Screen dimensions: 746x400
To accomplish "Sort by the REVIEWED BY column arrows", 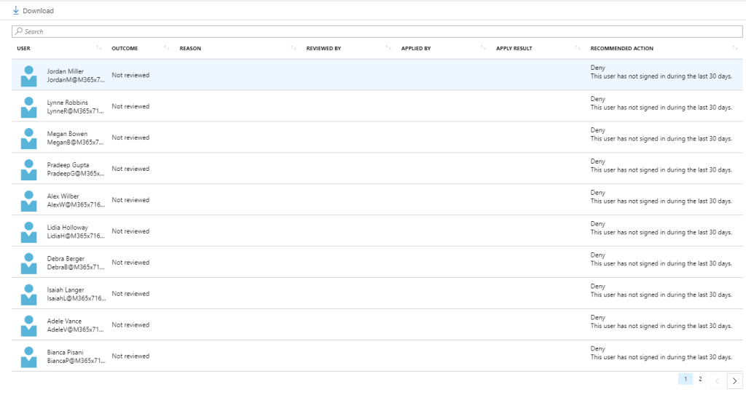I will (x=388, y=48).
